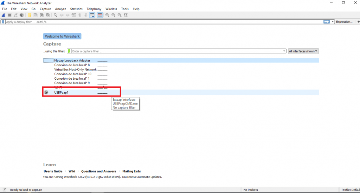
Task: Open display filter history dropdown arrow
Action: click(x=333, y=22)
